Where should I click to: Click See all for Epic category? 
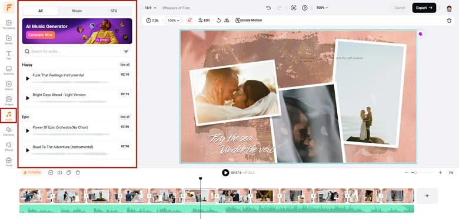click(125, 117)
